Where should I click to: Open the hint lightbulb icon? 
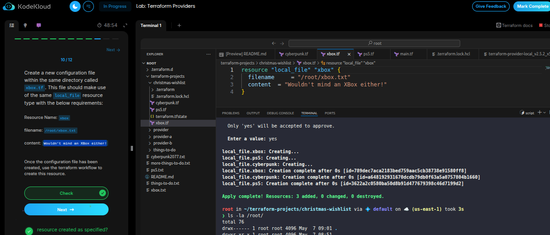(x=25, y=26)
